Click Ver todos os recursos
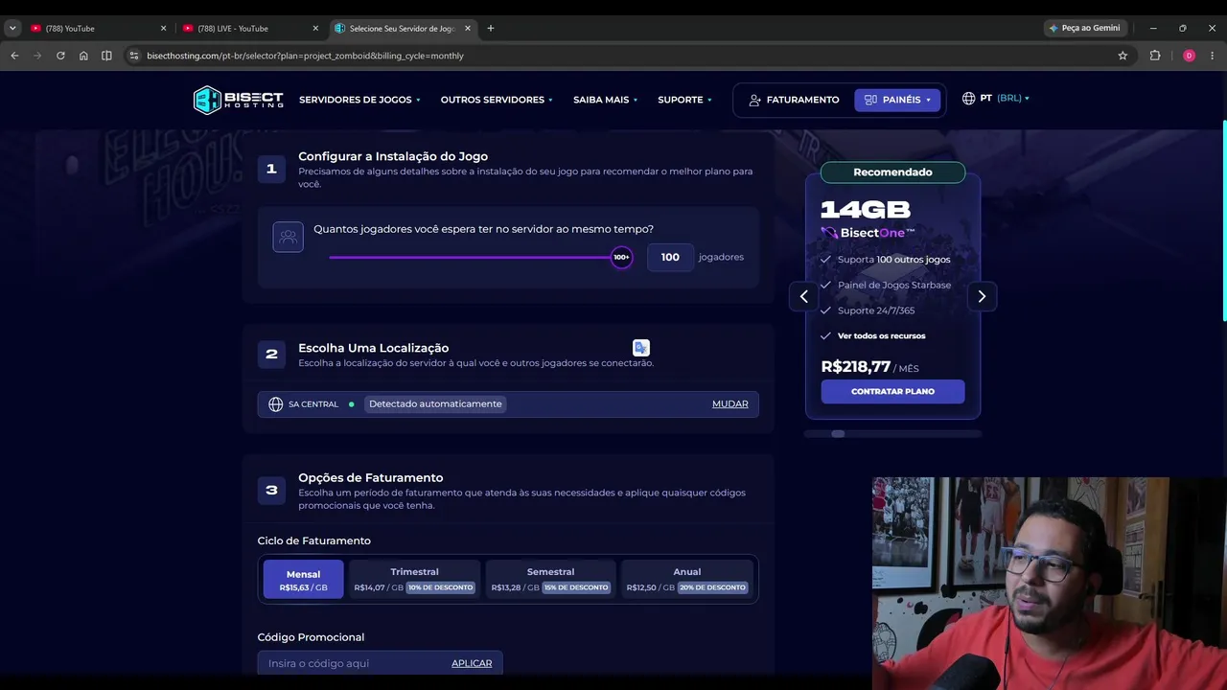 [882, 335]
